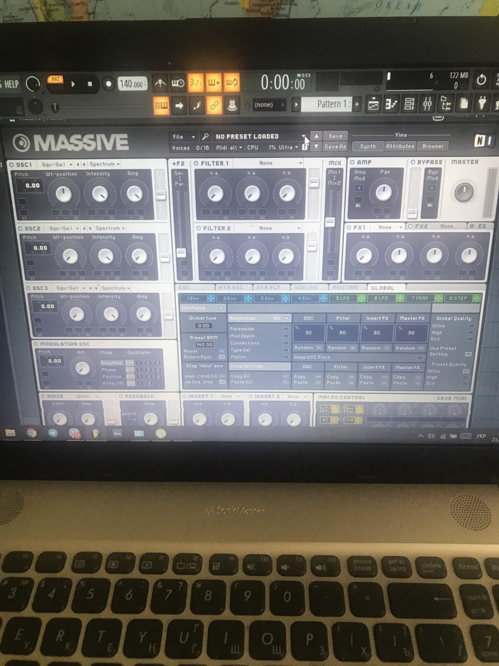Open the NO PRESET LOADED dropdown
The height and width of the screenshot is (666, 499).
(259, 136)
